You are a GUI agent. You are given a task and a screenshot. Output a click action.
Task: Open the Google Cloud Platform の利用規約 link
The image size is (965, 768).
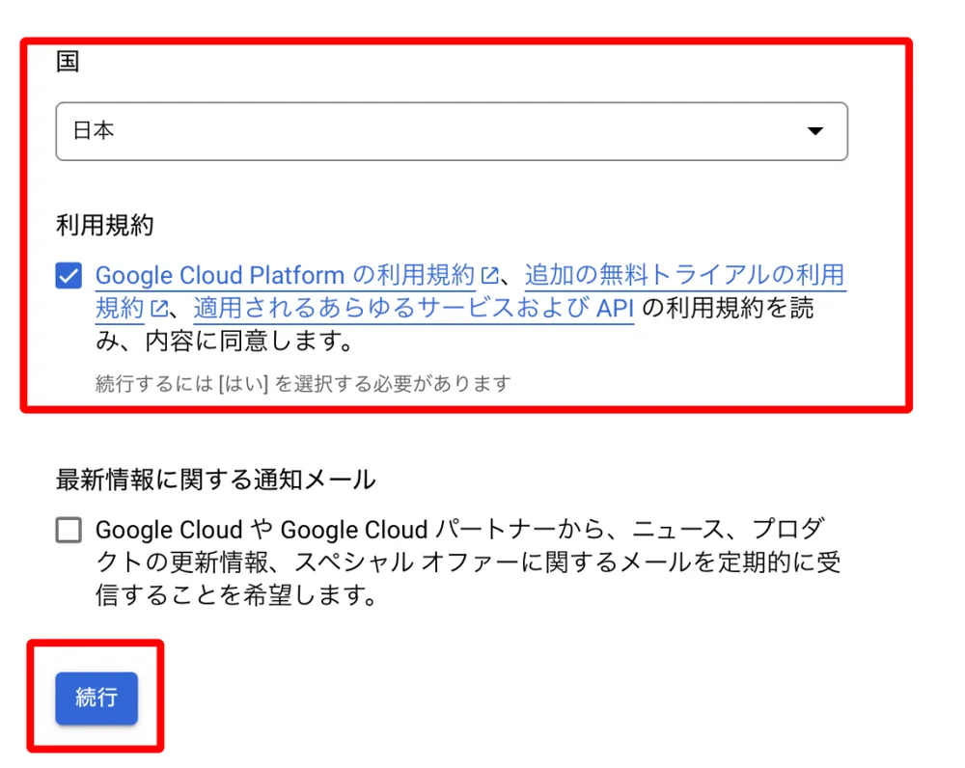click(x=285, y=275)
